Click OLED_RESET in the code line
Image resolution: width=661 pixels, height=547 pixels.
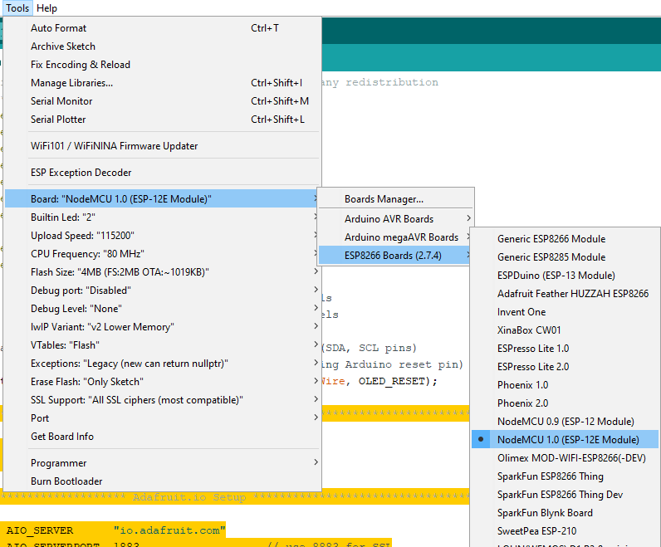[x=391, y=381]
